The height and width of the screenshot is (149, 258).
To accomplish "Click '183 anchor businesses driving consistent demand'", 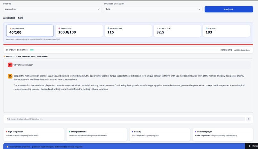I will pyautogui.click(x=88, y=135).
